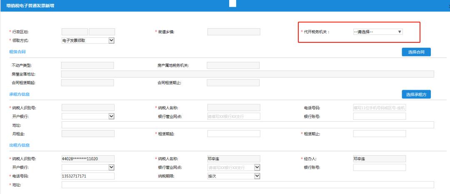Focus the 承租方 电话号码 field
The height and width of the screenshot is (194, 450).
tap(379, 108)
